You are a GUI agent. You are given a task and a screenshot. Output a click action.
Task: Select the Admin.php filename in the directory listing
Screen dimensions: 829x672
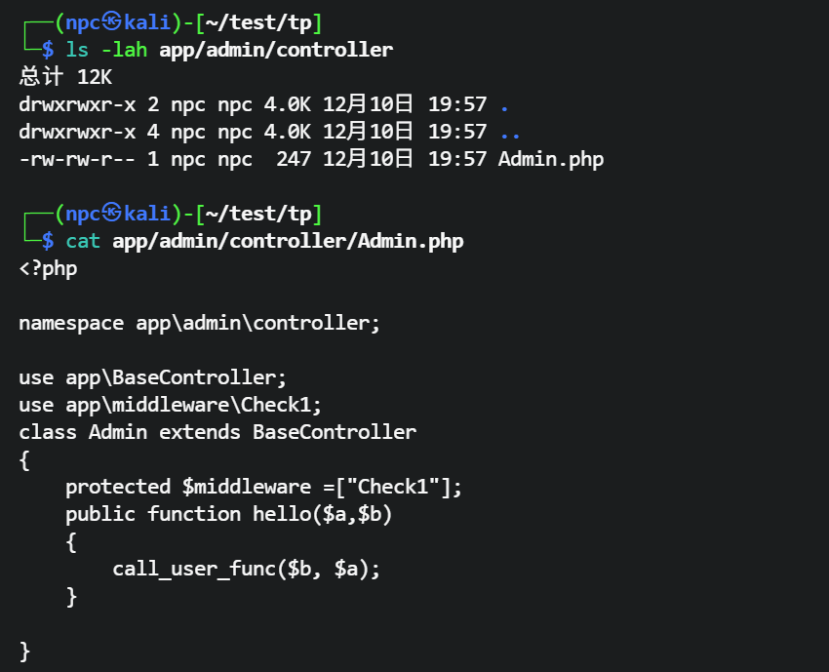coord(550,159)
